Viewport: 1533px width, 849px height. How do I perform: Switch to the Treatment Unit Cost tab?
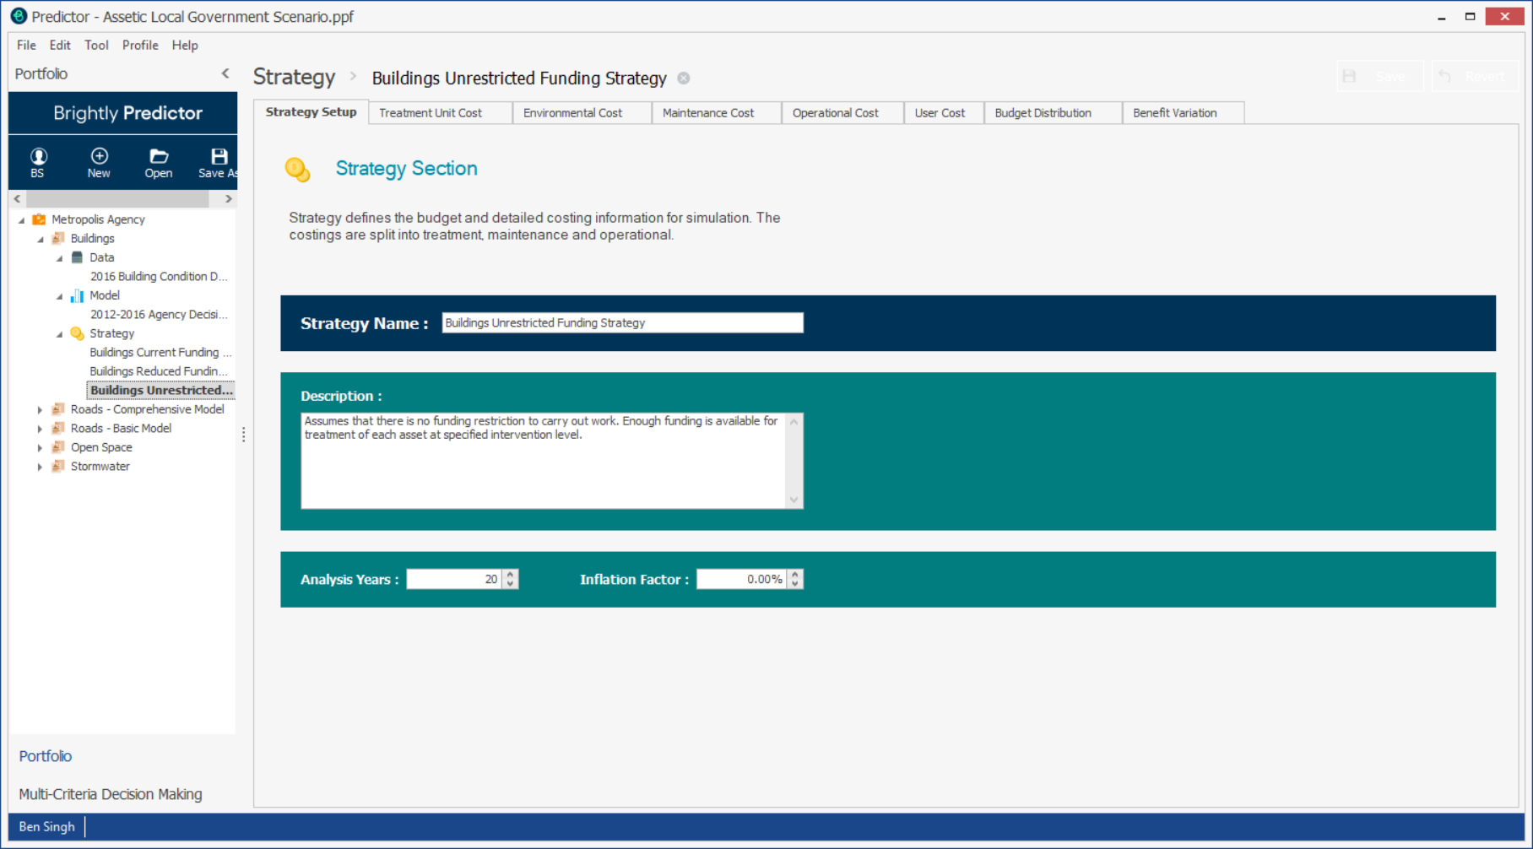431,113
